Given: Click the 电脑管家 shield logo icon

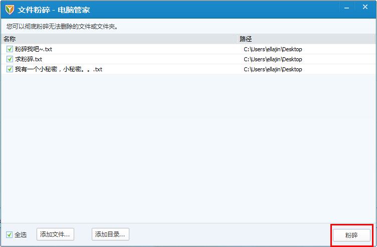Looking at the screenshot, I should point(10,10).
